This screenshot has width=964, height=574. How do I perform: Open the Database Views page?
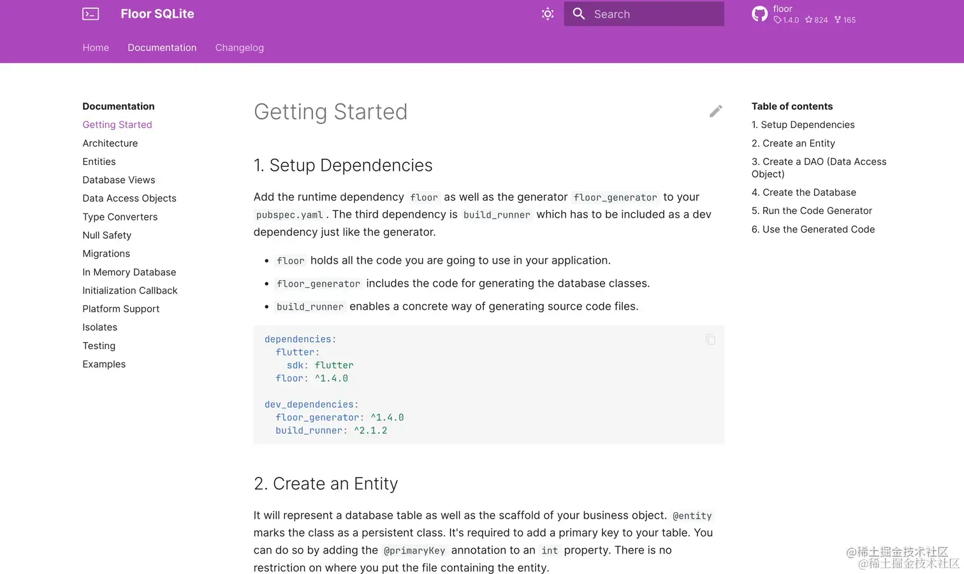tap(119, 180)
